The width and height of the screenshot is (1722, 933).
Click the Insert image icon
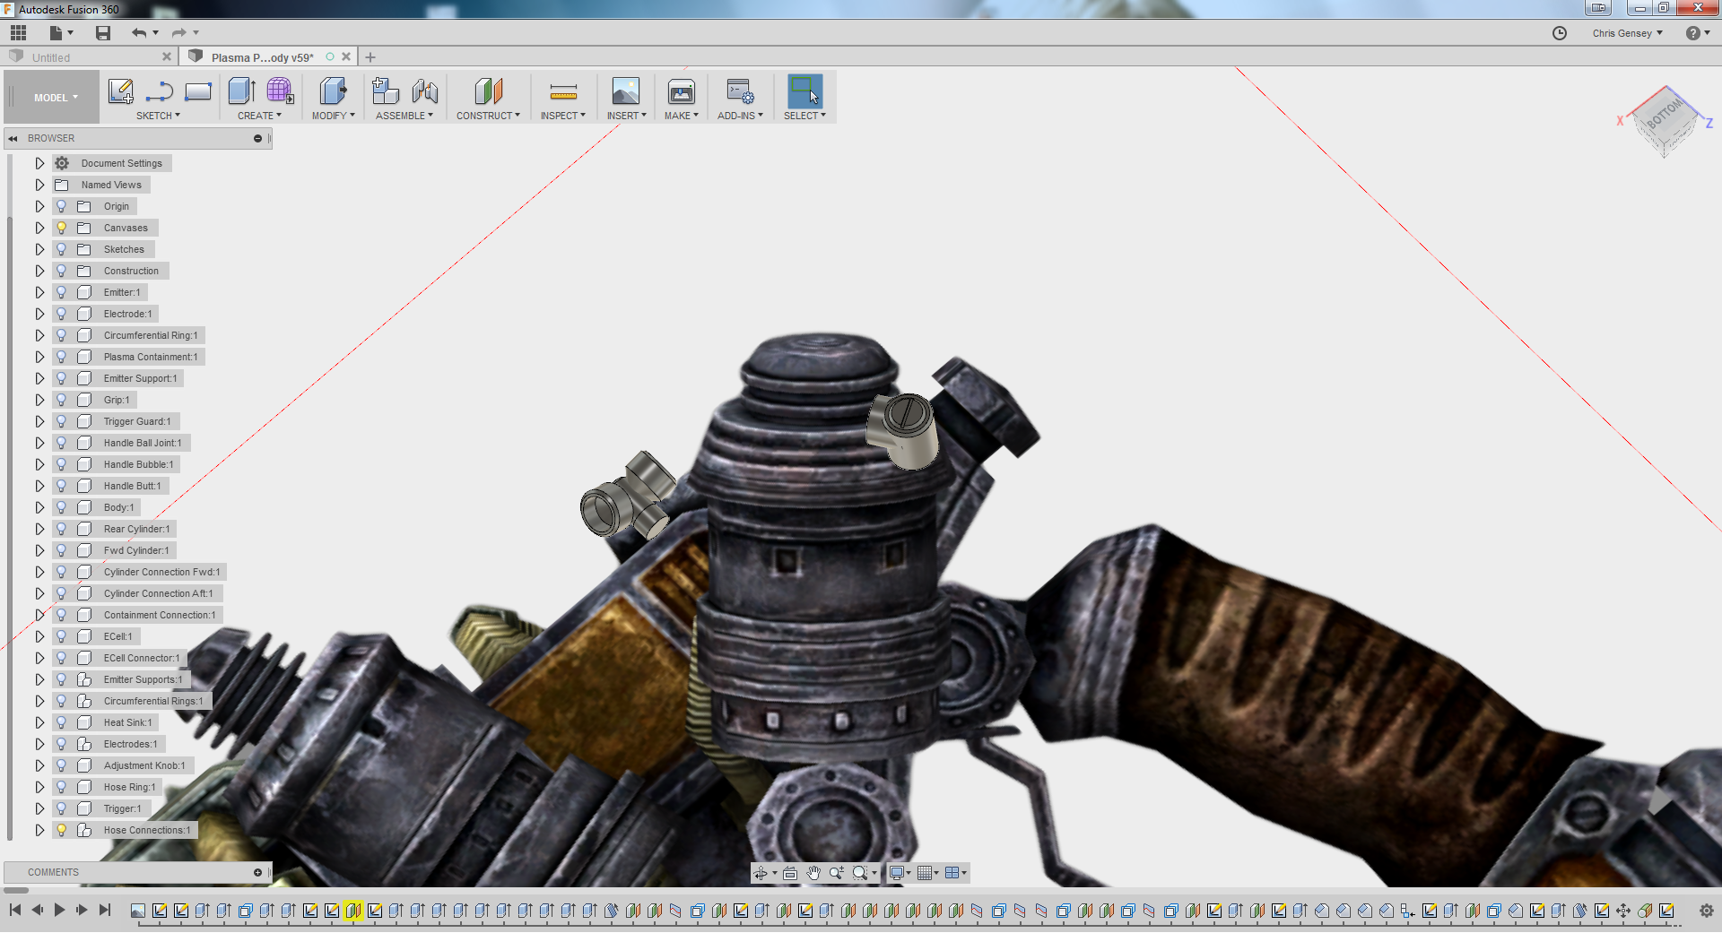[625, 91]
